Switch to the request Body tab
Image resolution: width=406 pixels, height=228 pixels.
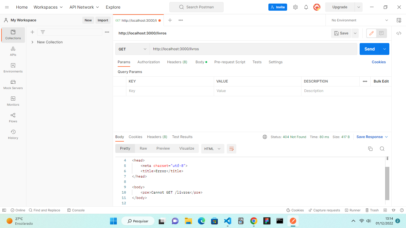click(x=201, y=62)
